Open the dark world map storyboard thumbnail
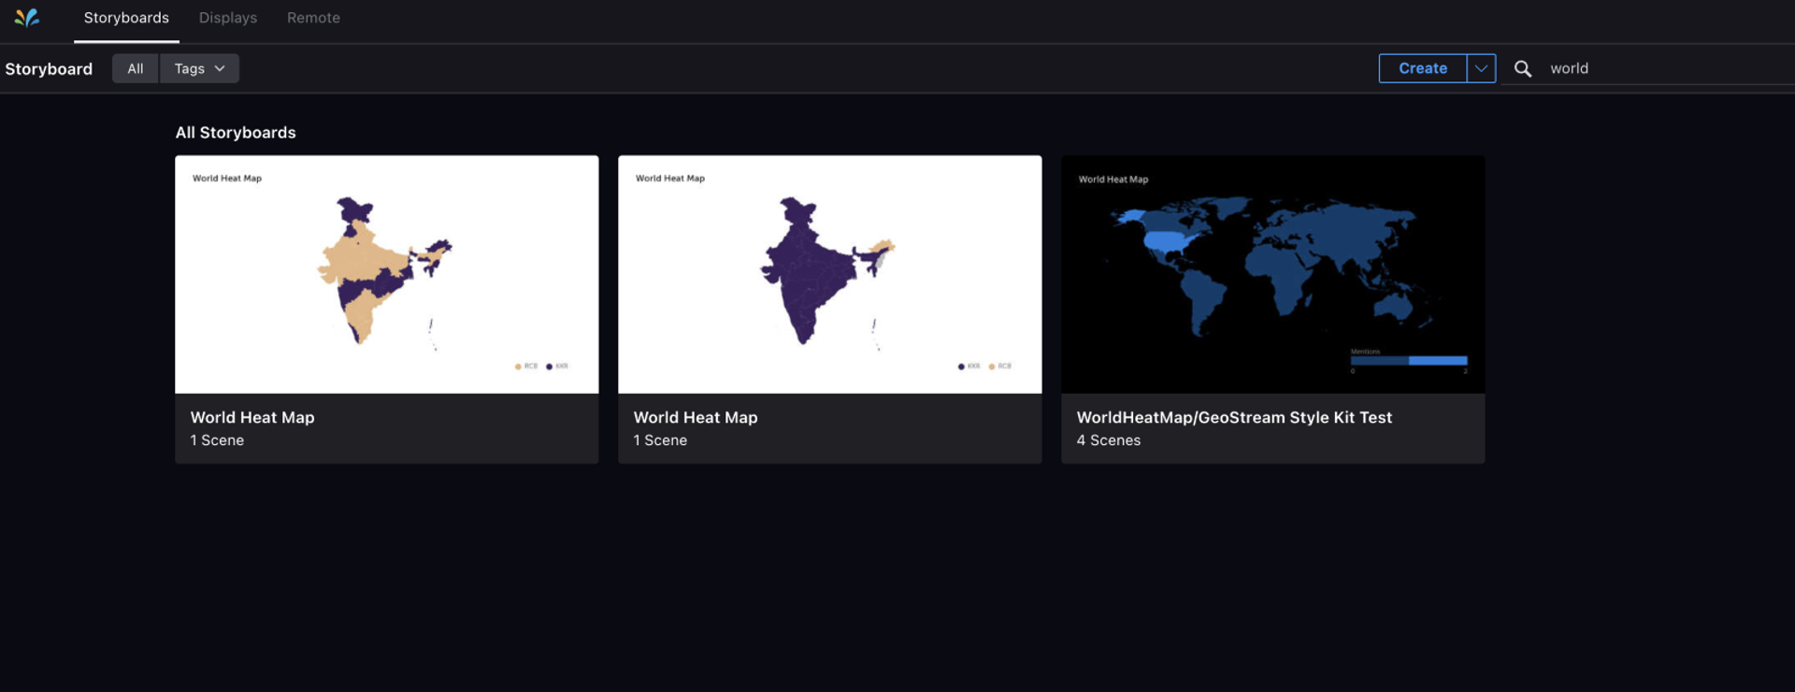 pos(1273,274)
